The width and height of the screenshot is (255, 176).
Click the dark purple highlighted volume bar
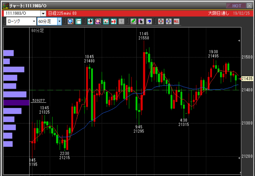(x=16, y=103)
